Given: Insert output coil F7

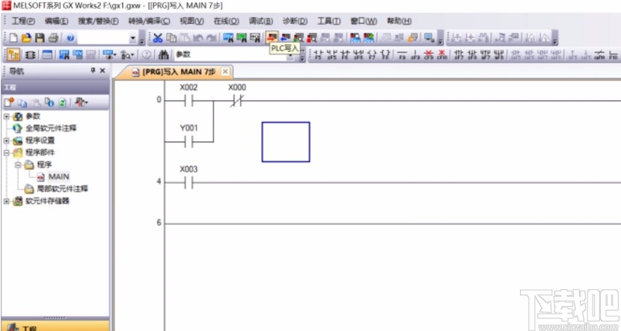Looking at the screenshot, I should 373,55.
